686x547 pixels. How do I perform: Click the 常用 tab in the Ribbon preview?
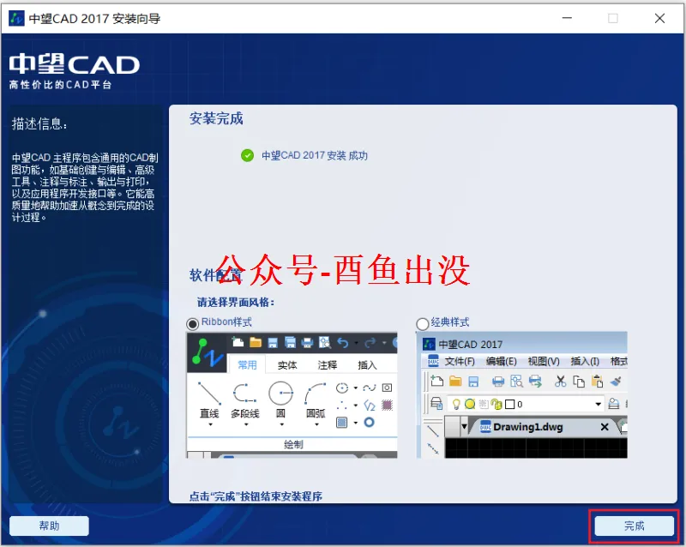247,365
